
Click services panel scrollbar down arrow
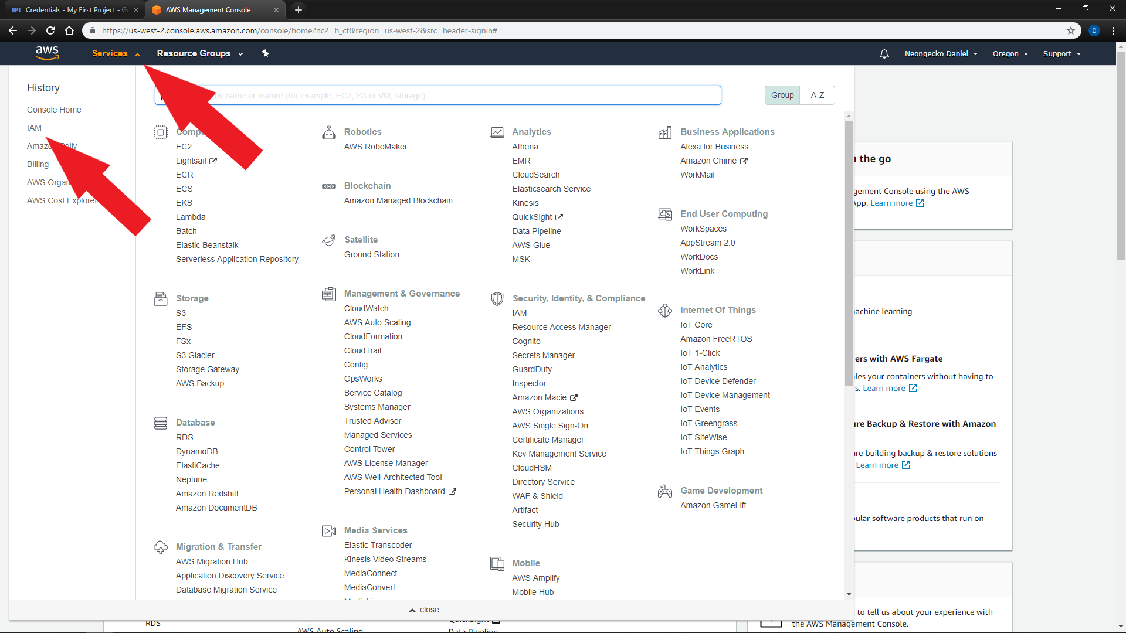coord(849,594)
